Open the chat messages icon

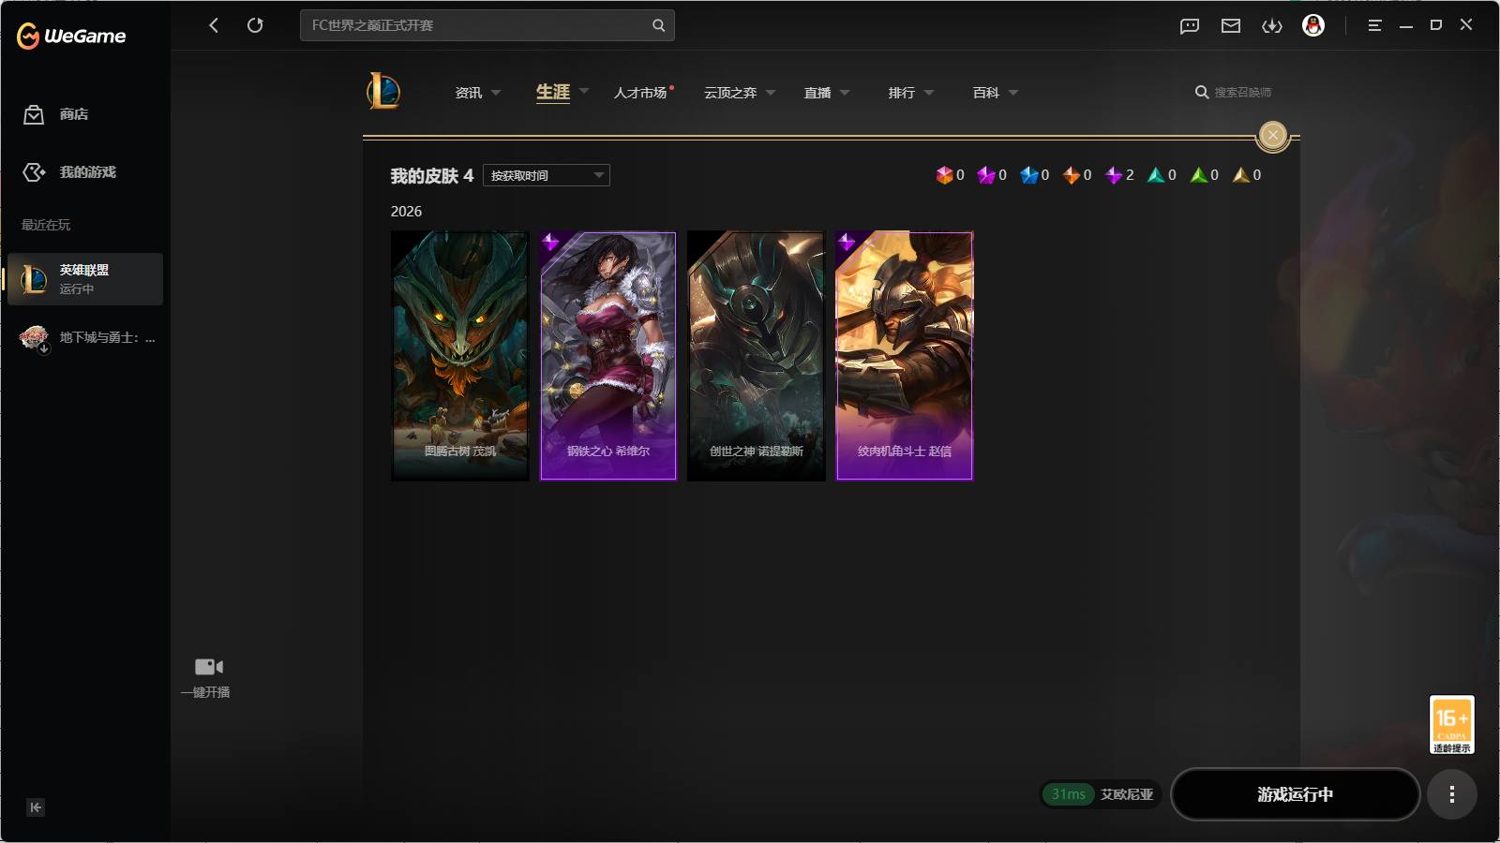pyautogui.click(x=1190, y=26)
